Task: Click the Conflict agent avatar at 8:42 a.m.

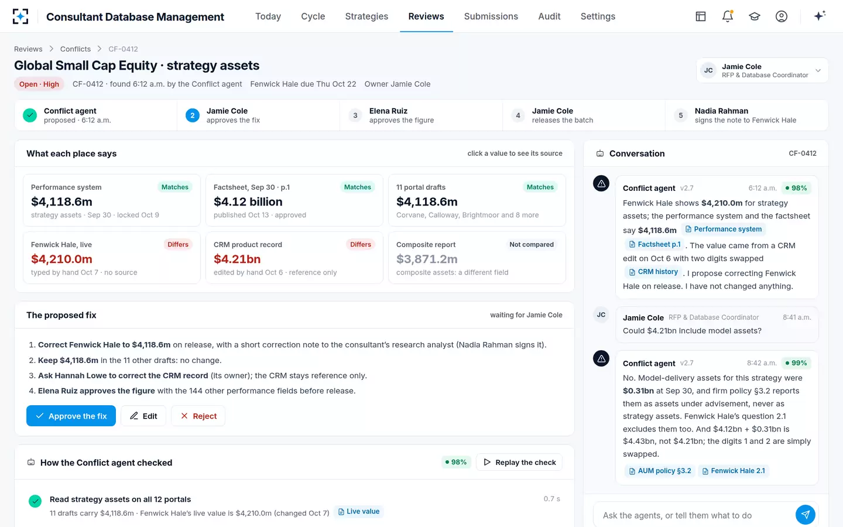Action: click(x=601, y=358)
